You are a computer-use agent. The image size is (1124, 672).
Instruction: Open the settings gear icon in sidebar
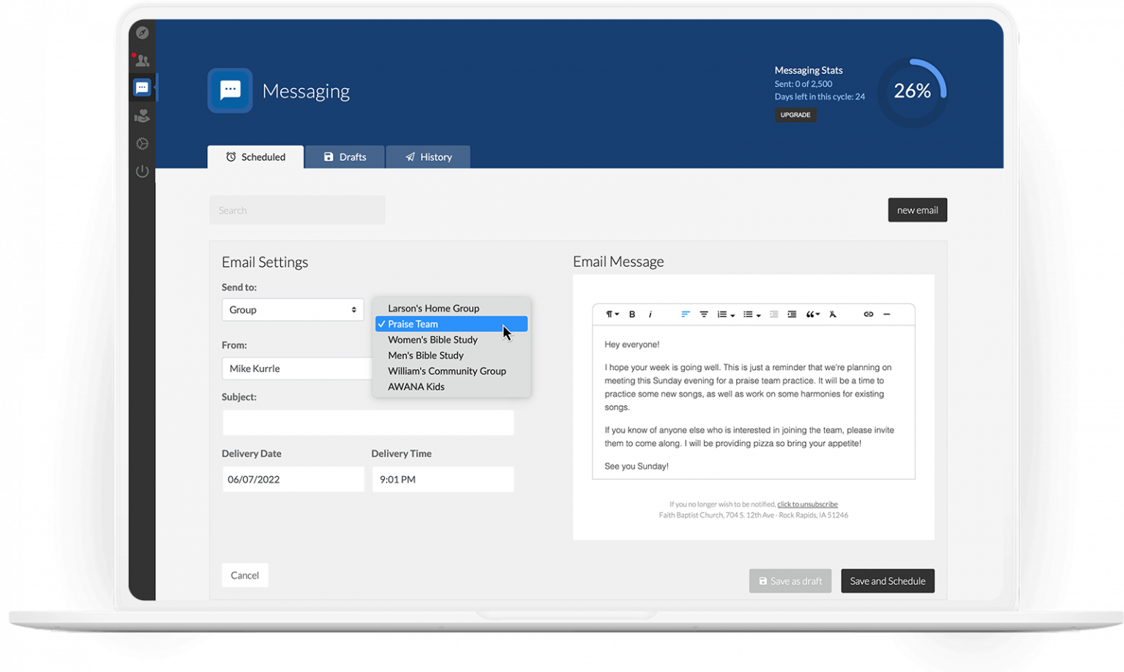pyautogui.click(x=143, y=143)
